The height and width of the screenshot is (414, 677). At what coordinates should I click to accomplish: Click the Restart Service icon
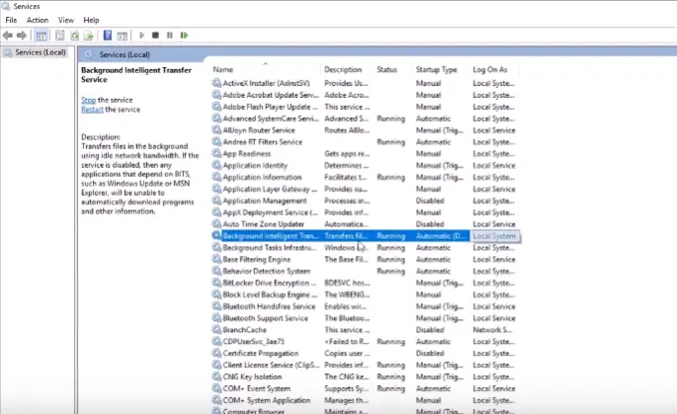(x=185, y=36)
